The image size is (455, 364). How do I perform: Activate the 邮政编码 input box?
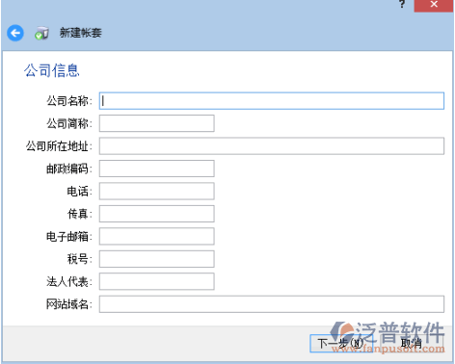pos(157,169)
